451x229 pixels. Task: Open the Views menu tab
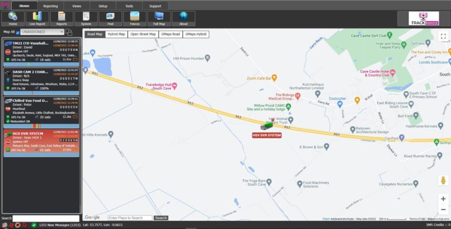pos(76,6)
